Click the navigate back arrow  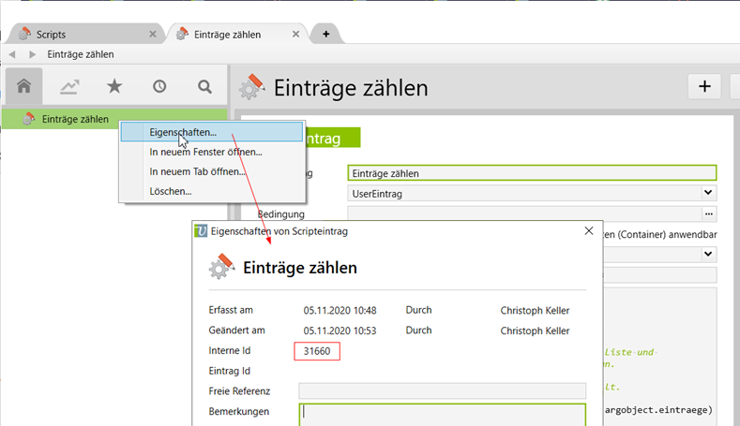point(13,54)
